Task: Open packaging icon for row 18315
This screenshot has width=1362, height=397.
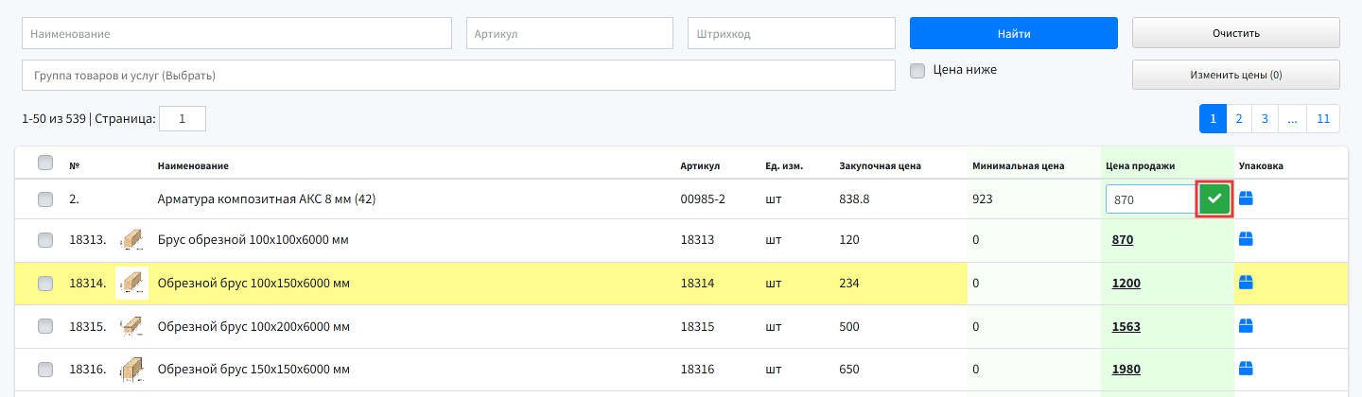Action: pos(1246,326)
